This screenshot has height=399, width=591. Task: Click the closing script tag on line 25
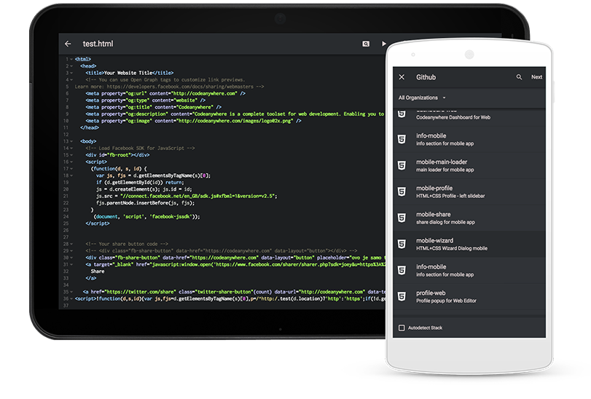[x=98, y=224]
